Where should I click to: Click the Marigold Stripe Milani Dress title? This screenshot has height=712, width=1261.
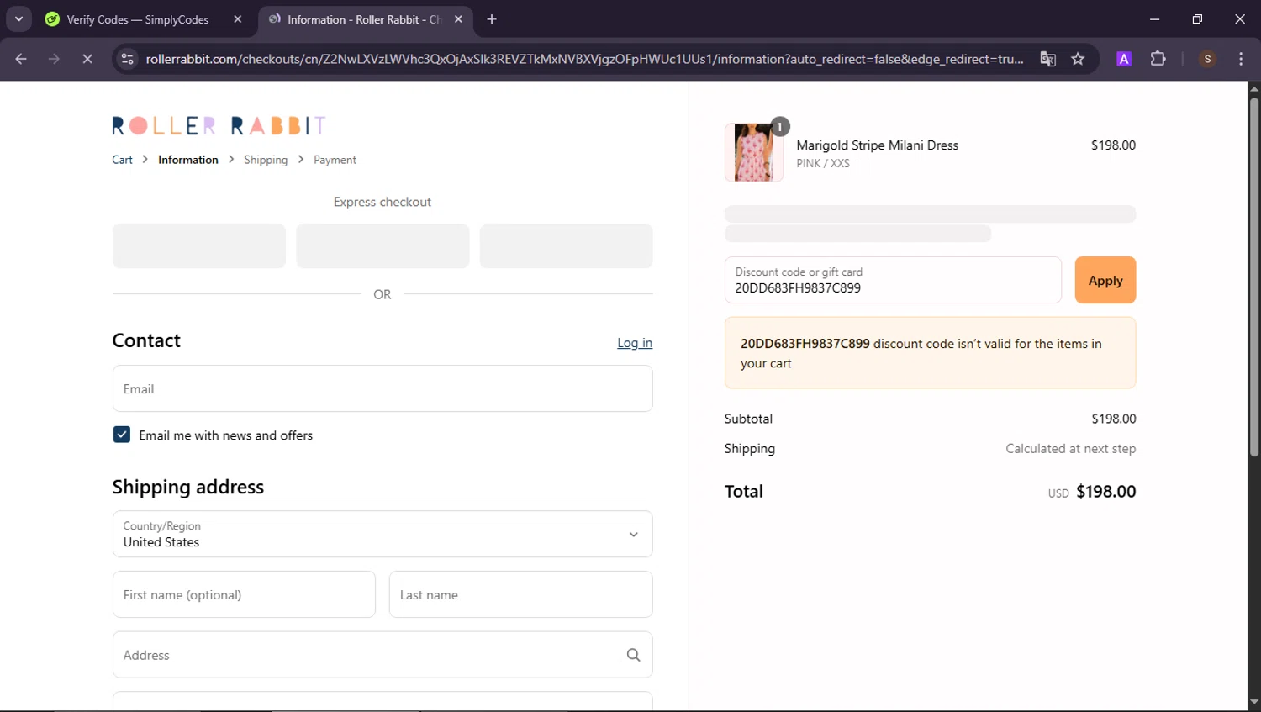(x=877, y=145)
